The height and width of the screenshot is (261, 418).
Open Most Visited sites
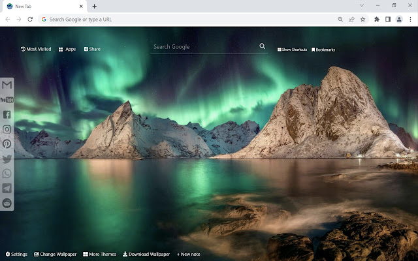pos(36,49)
